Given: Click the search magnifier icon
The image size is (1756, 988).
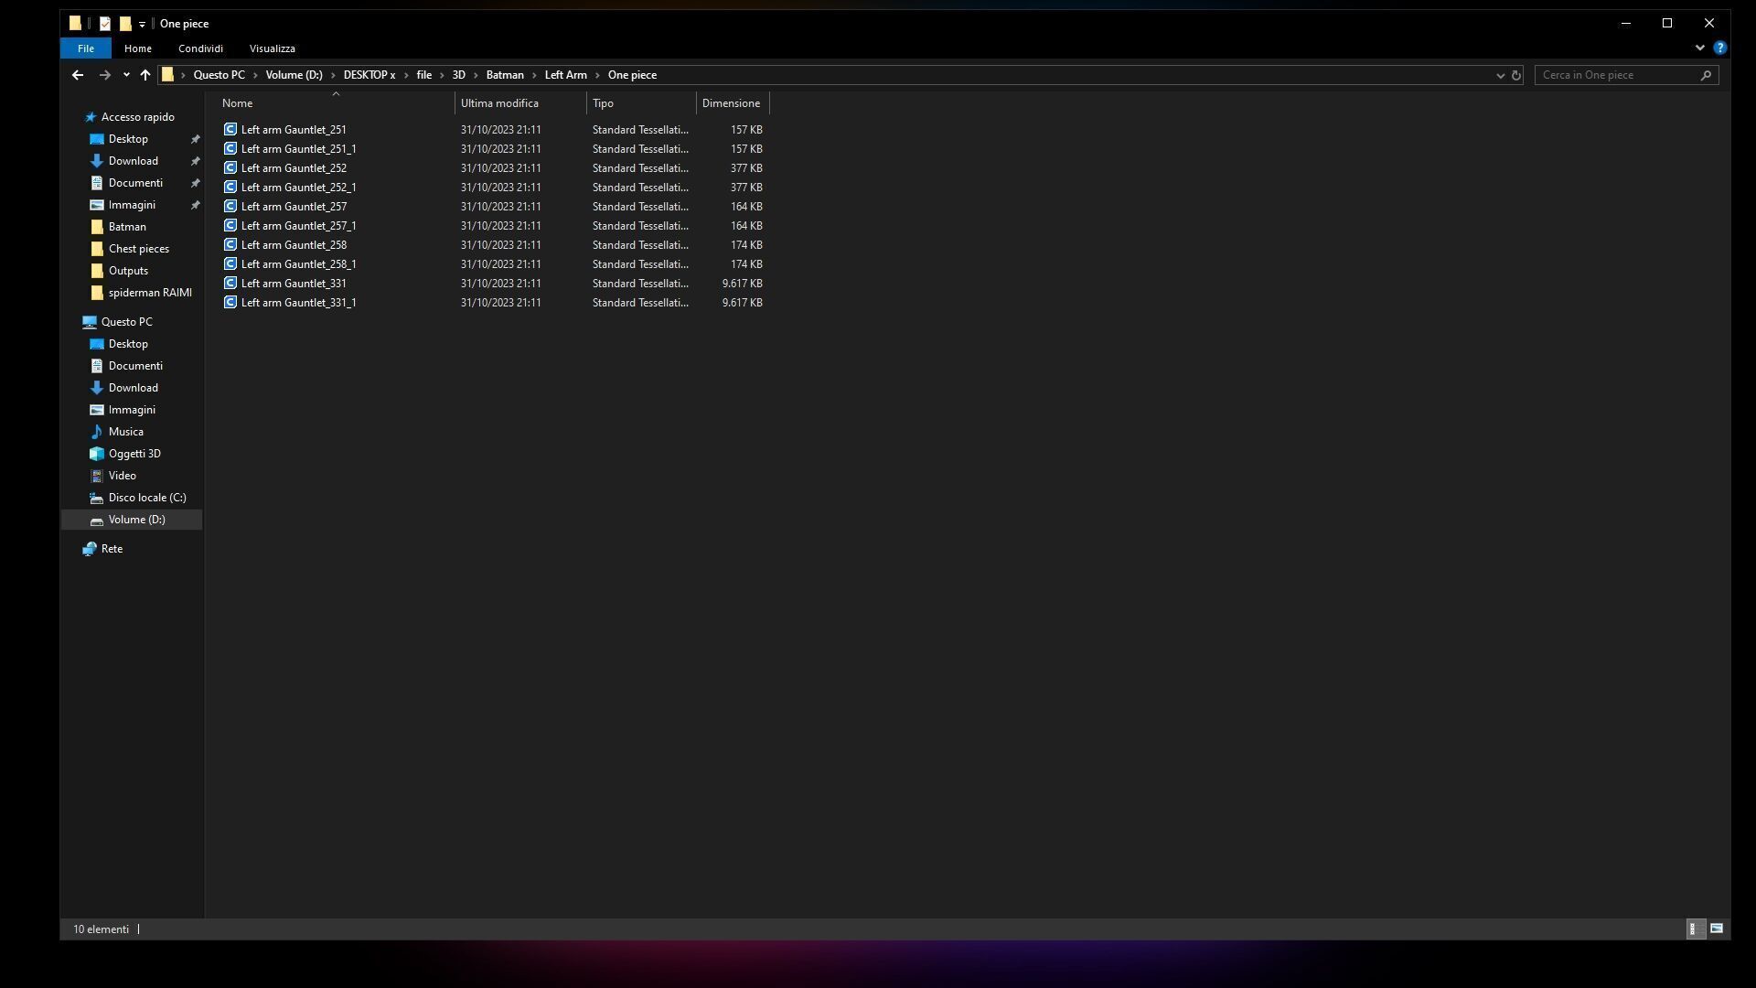Looking at the screenshot, I should tap(1706, 75).
